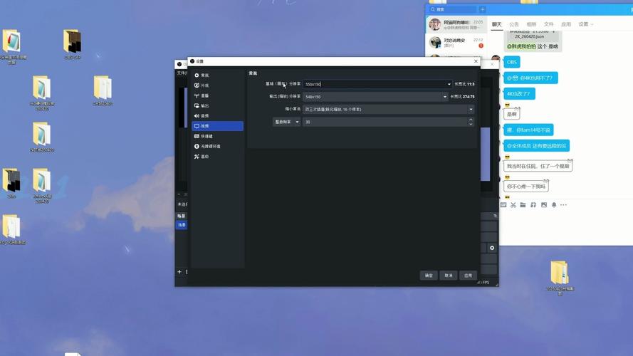This screenshot has width=633, height=356.
Task: Open the 外观 (Appearance) settings section
Action: click(205, 85)
